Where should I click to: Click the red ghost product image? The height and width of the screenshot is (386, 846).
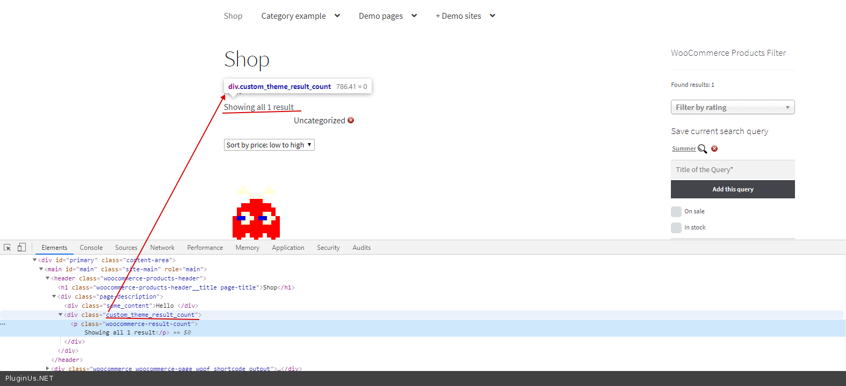click(x=256, y=217)
